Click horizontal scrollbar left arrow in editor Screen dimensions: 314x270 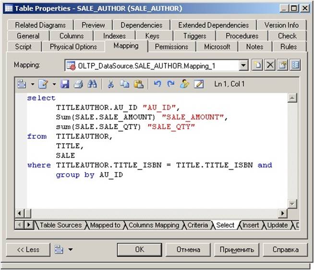point(19,213)
